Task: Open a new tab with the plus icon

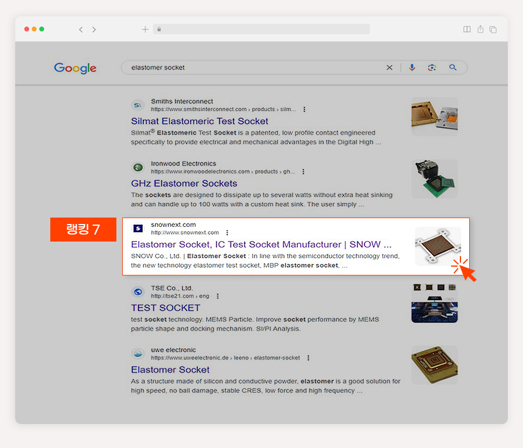Action: pyautogui.click(x=145, y=29)
